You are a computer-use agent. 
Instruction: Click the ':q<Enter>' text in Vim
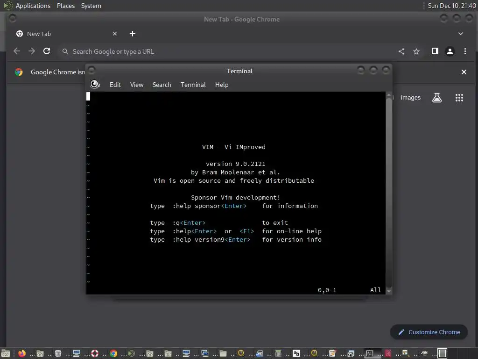pyautogui.click(x=189, y=223)
